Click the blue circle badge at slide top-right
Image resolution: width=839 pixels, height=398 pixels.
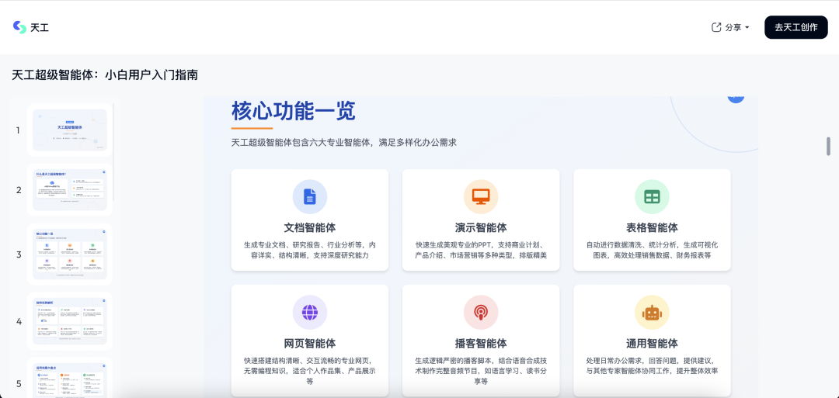[736, 98]
